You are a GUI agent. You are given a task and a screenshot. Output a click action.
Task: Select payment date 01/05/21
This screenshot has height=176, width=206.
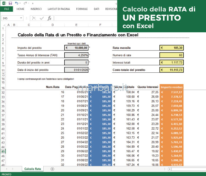82,92
